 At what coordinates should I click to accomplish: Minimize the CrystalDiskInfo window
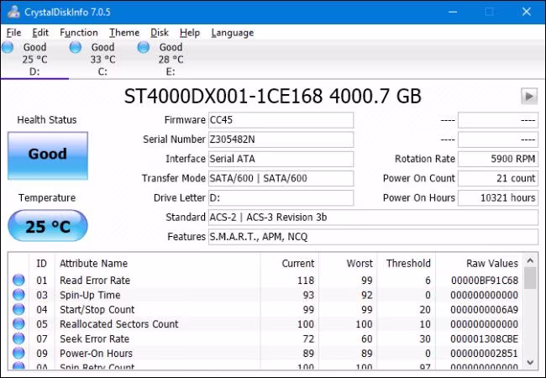coord(452,12)
